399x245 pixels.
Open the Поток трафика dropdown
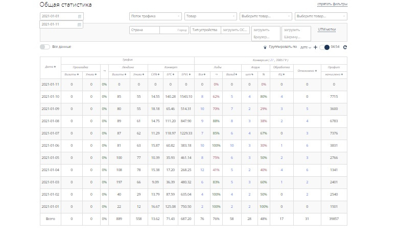coord(155,16)
